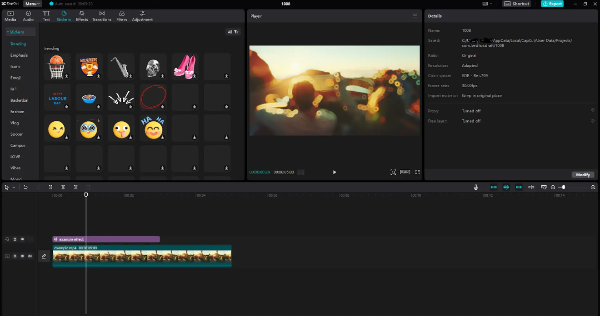
Task: Choose the HA HA laughing emoji sticker
Action: [x=153, y=128]
